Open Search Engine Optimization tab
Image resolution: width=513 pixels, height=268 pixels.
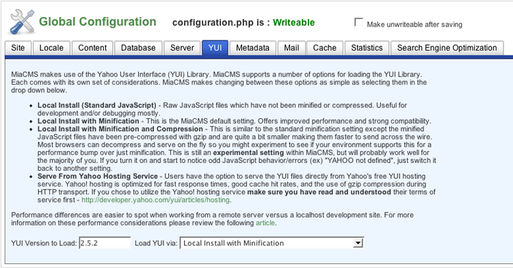click(447, 48)
